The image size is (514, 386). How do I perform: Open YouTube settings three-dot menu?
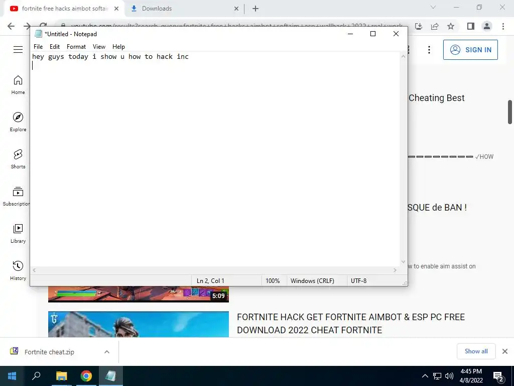click(429, 50)
